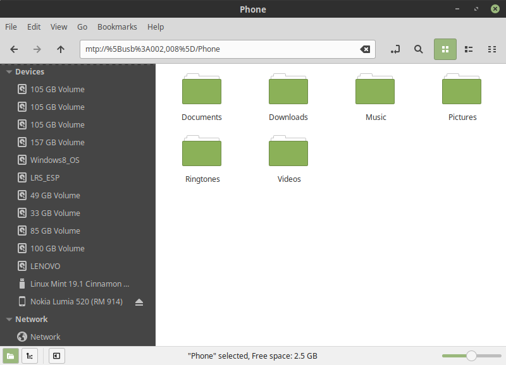This screenshot has width=506, height=365.
Task: Click the Linux Mint USB stick icon
Action: [x=22, y=284]
